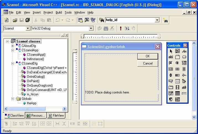The width and height of the screenshot is (198, 134).
Task: Collapse the CSzamolDlg class node
Action: (x=12, y=63)
